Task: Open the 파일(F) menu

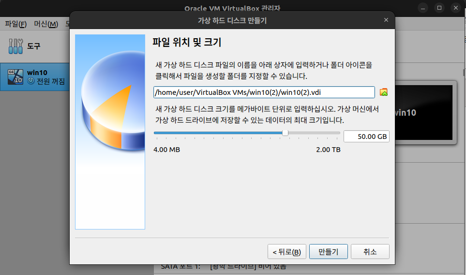Action: pyautogui.click(x=16, y=24)
